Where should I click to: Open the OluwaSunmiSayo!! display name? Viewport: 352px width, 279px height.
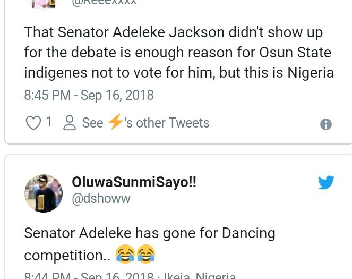tap(134, 182)
